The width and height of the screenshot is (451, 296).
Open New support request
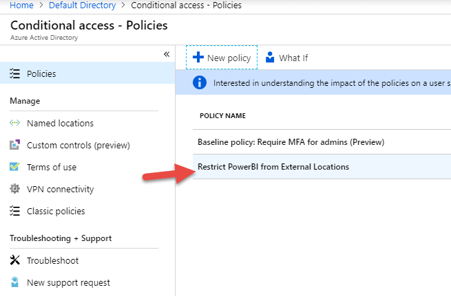click(68, 283)
